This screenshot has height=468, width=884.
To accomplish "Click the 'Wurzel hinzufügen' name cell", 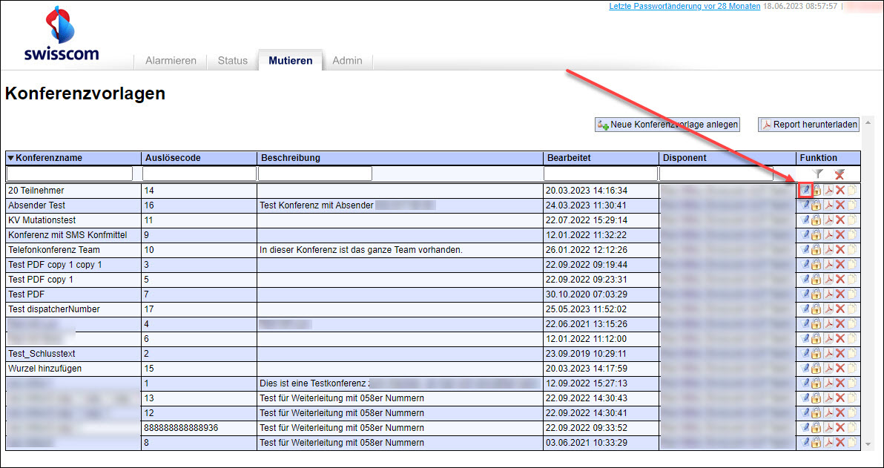I will click(73, 368).
